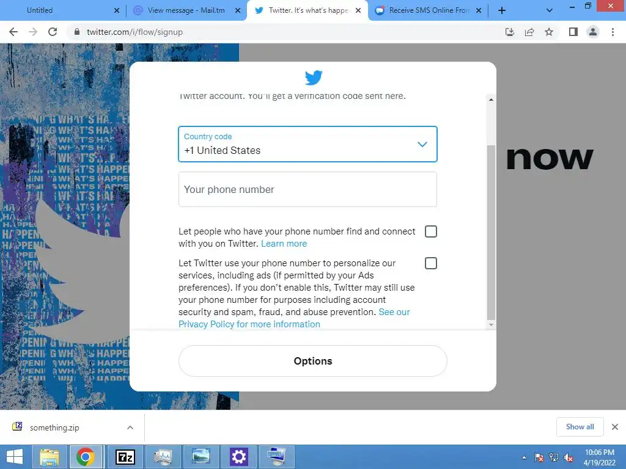
Task: Focus the Your phone number field
Action: pyautogui.click(x=307, y=189)
